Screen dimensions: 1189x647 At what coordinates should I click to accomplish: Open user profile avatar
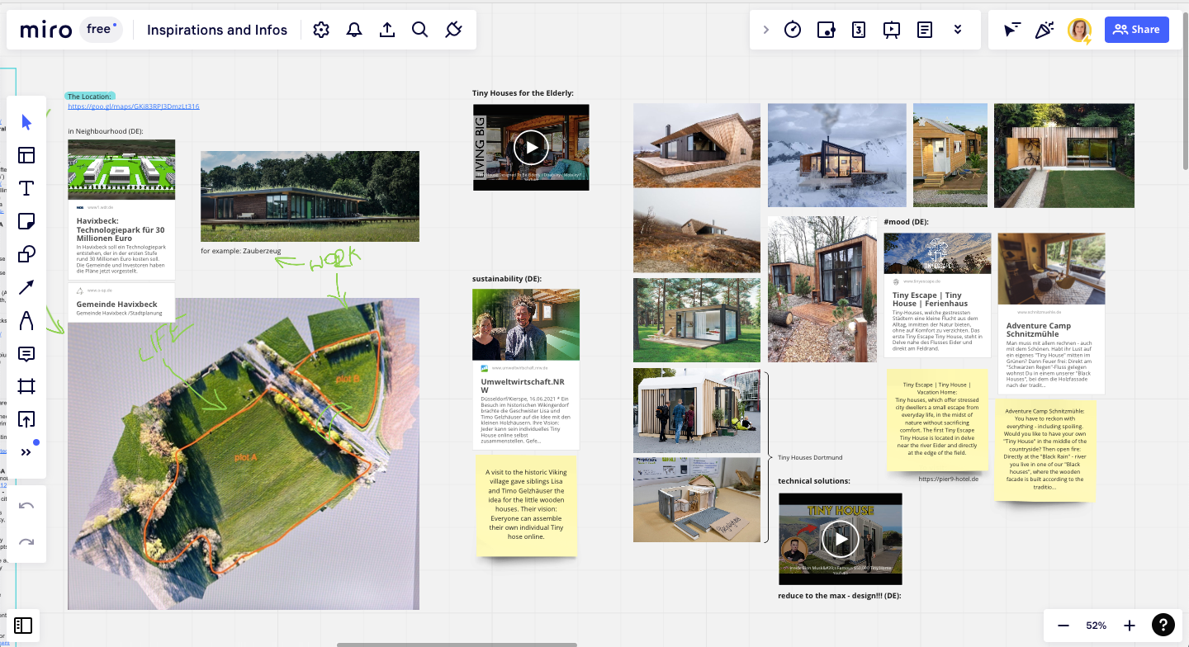pos(1079,30)
